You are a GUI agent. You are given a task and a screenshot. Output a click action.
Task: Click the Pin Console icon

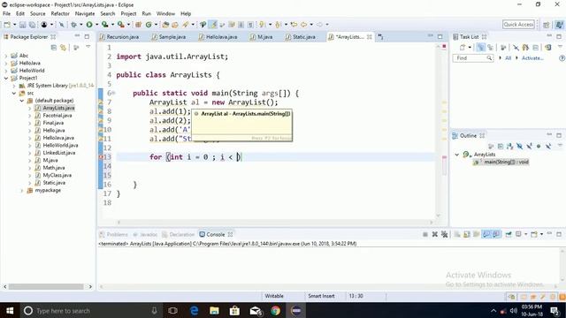509,234
